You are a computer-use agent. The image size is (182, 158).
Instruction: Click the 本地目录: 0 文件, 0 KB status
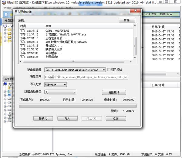click(157, 154)
